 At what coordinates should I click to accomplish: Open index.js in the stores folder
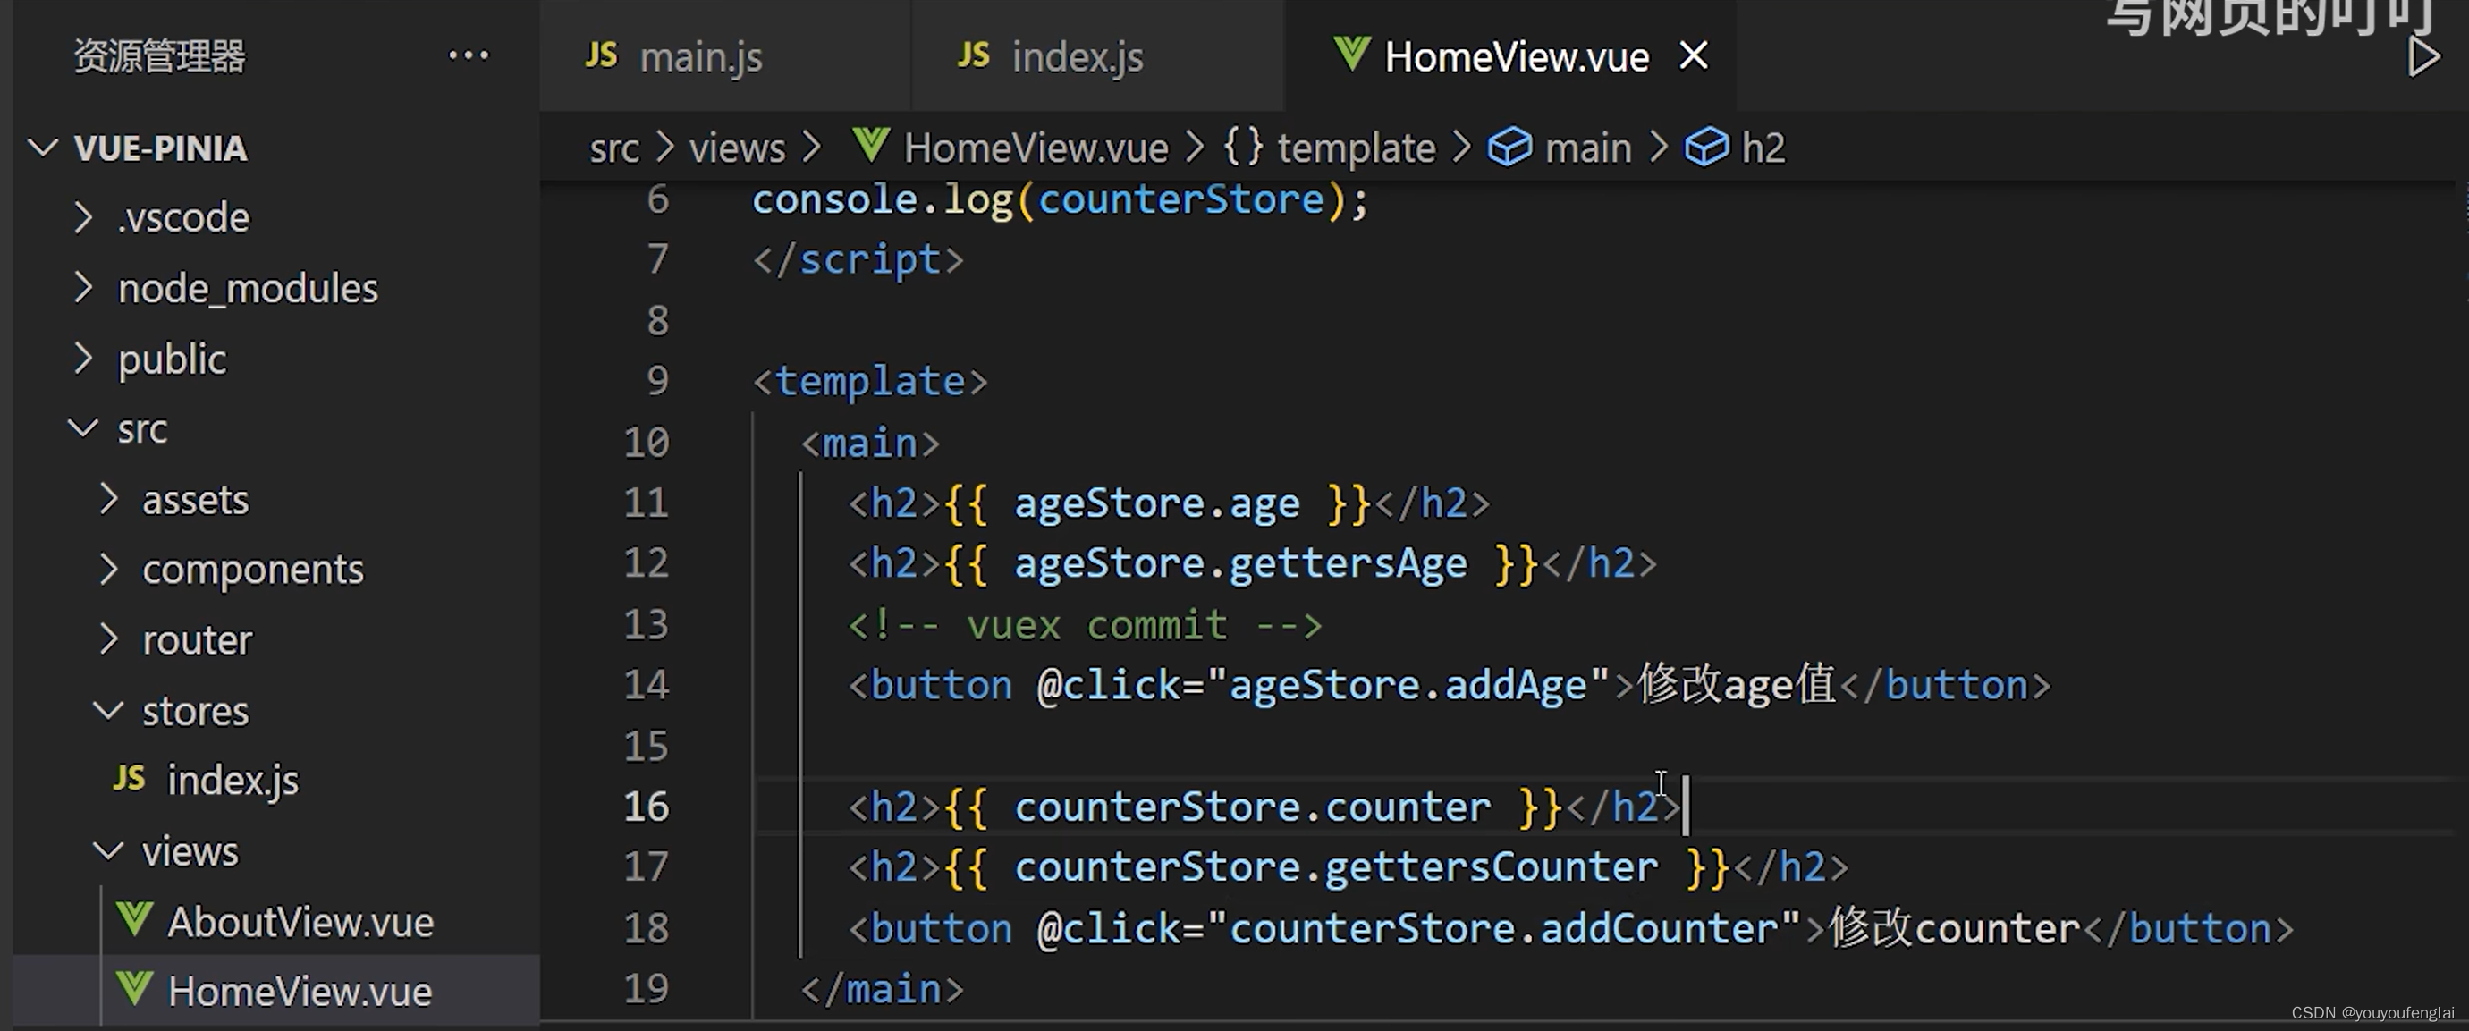233,780
